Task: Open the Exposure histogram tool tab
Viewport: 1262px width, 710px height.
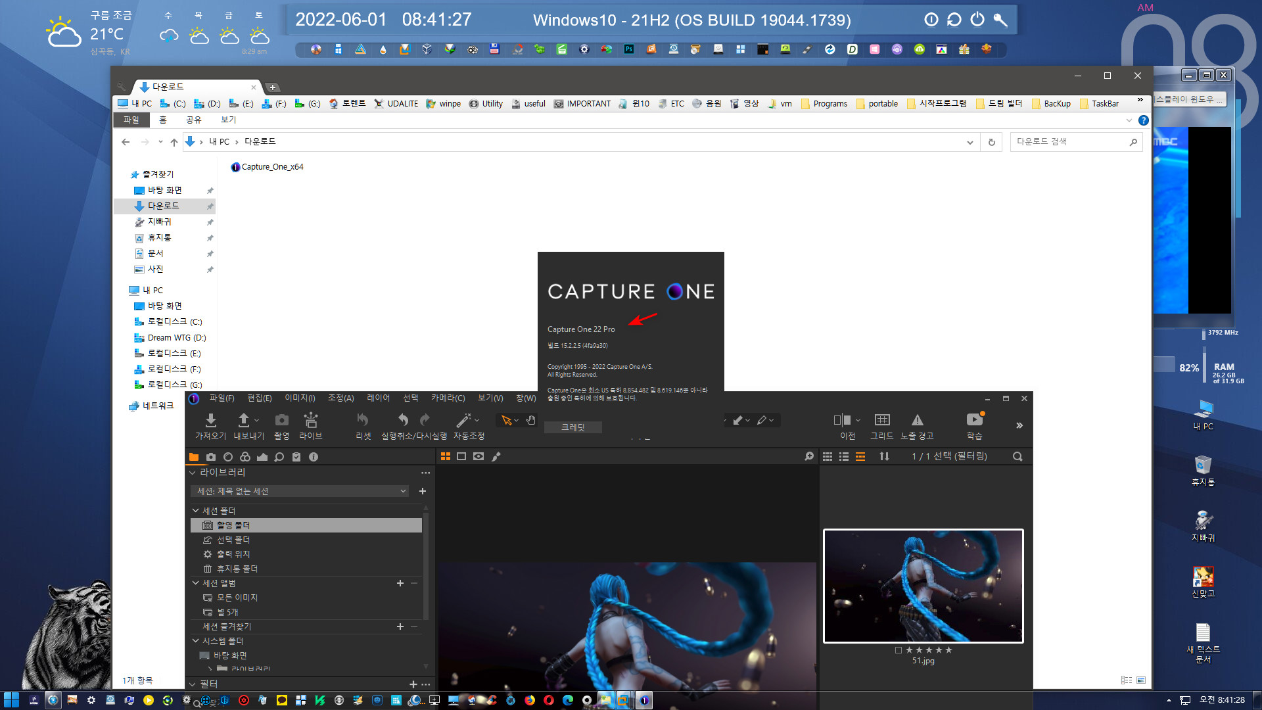Action: point(262,457)
